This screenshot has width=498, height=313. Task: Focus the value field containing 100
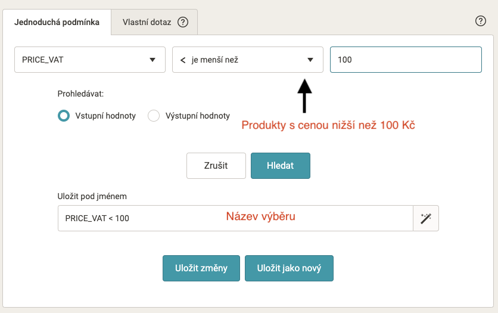405,60
